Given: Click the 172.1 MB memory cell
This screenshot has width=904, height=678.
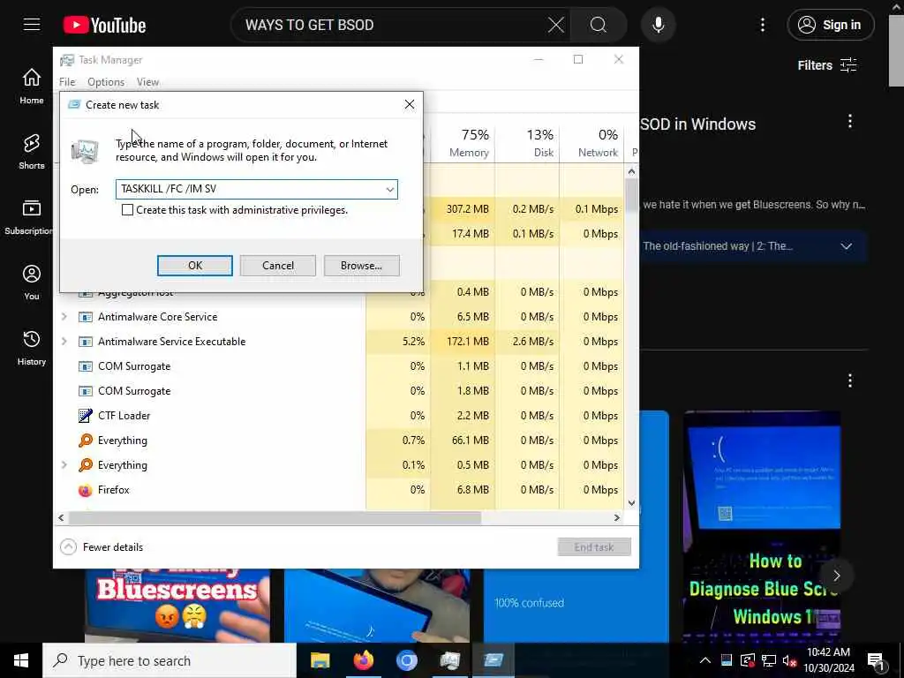Looking at the screenshot, I should [x=463, y=342].
